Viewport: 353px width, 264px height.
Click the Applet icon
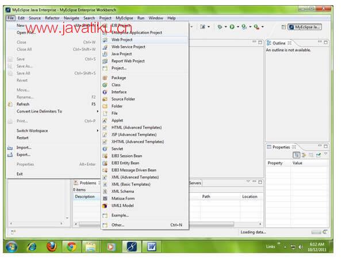[105, 121]
